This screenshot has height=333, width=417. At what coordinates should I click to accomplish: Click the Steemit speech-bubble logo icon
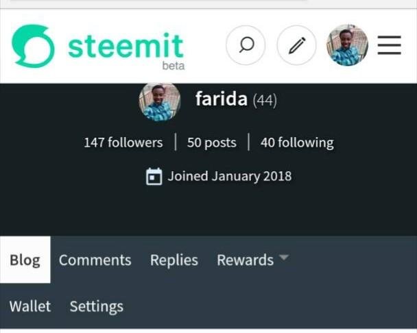[32, 46]
